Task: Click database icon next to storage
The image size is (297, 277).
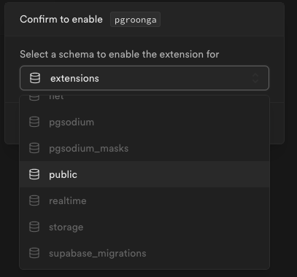Action: pos(34,227)
